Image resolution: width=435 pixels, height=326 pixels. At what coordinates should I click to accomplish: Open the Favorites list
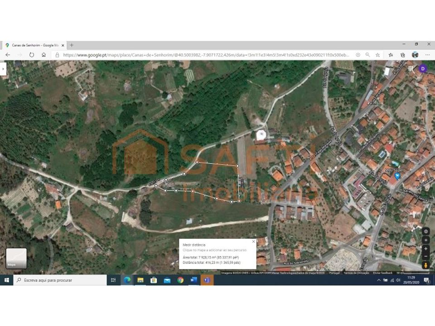(x=391, y=55)
